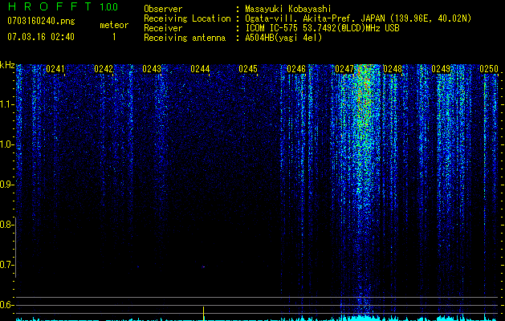Select the A504HB(yagi 4el) antenna text
Image resolution: width=505 pixels, height=321 pixels.
283,38
